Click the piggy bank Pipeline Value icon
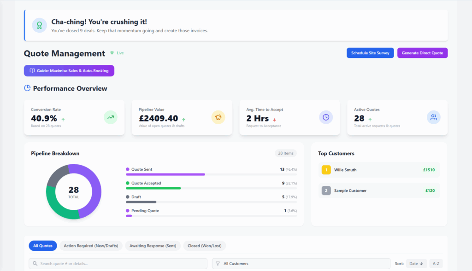The width and height of the screenshot is (472, 271). pos(218,117)
